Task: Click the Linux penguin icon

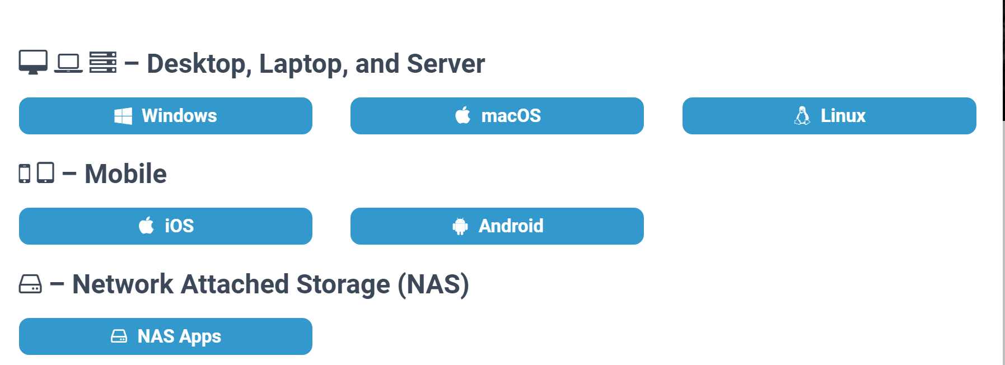Action: 803,115
